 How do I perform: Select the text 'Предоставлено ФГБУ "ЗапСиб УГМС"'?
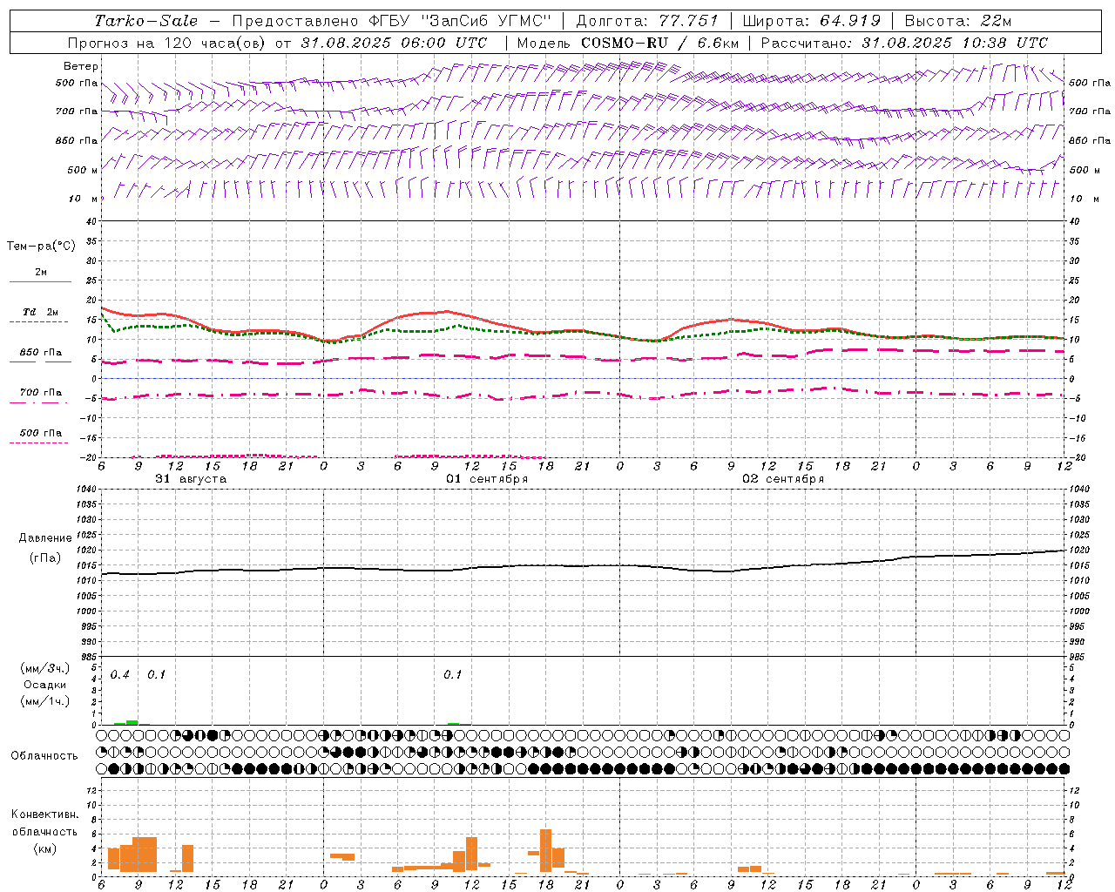tap(392, 21)
